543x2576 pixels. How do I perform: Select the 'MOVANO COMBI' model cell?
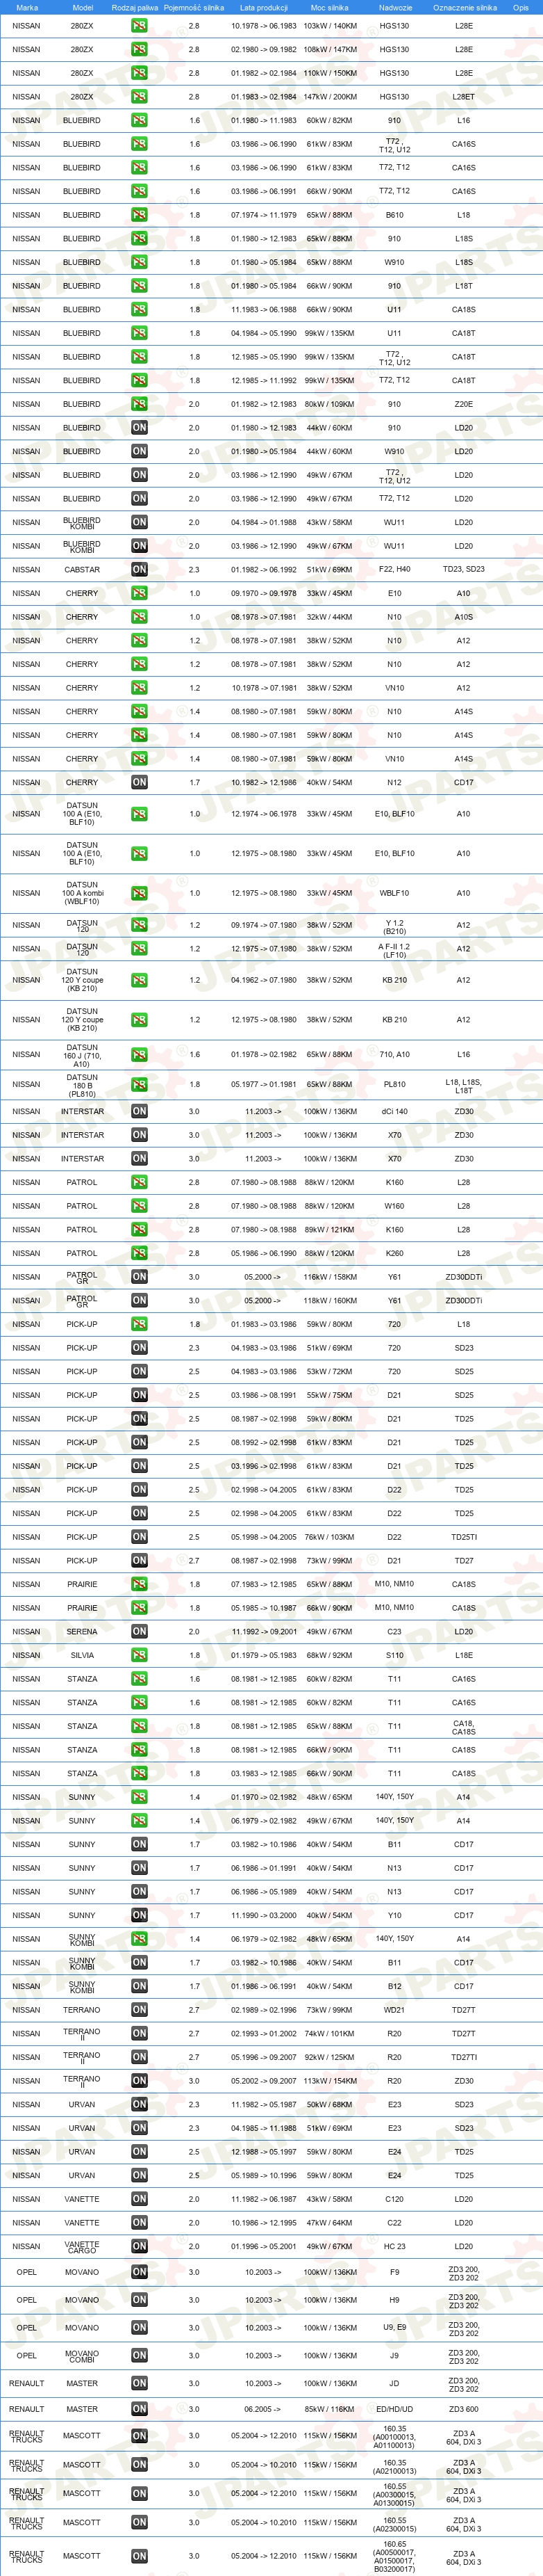[82, 2355]
